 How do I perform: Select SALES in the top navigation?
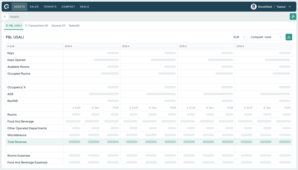click(x=34, y=7)
